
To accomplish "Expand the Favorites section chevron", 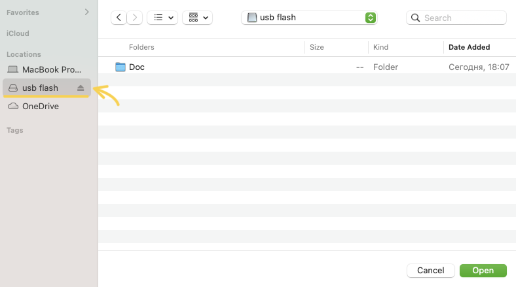I will (x=87, y=12).
